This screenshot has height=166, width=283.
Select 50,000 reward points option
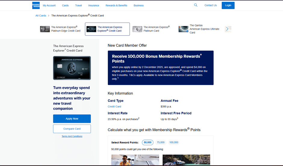click(x=147, y=142)
